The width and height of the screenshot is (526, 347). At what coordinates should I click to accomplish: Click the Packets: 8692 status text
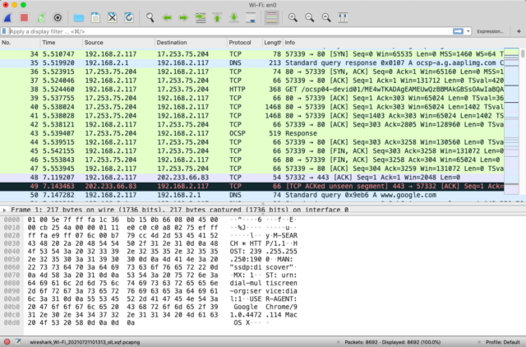[x=393, y=342]
